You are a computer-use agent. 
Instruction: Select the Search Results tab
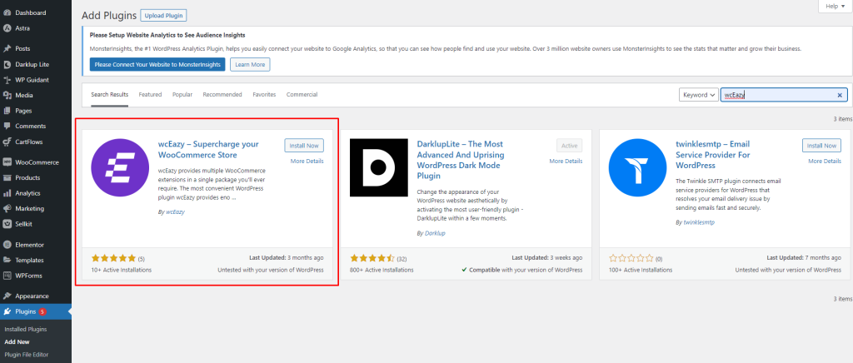pyautogui.click(x=109, y=95)
